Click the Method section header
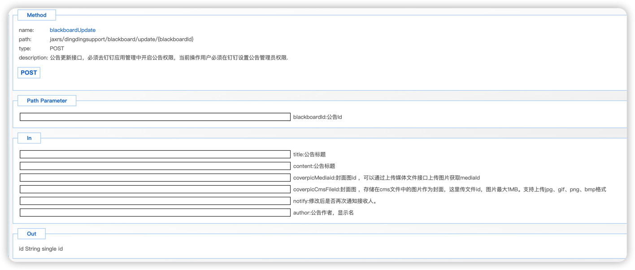Image resolution: width=635 pixels, height=270 pixels. pos(37,15)
